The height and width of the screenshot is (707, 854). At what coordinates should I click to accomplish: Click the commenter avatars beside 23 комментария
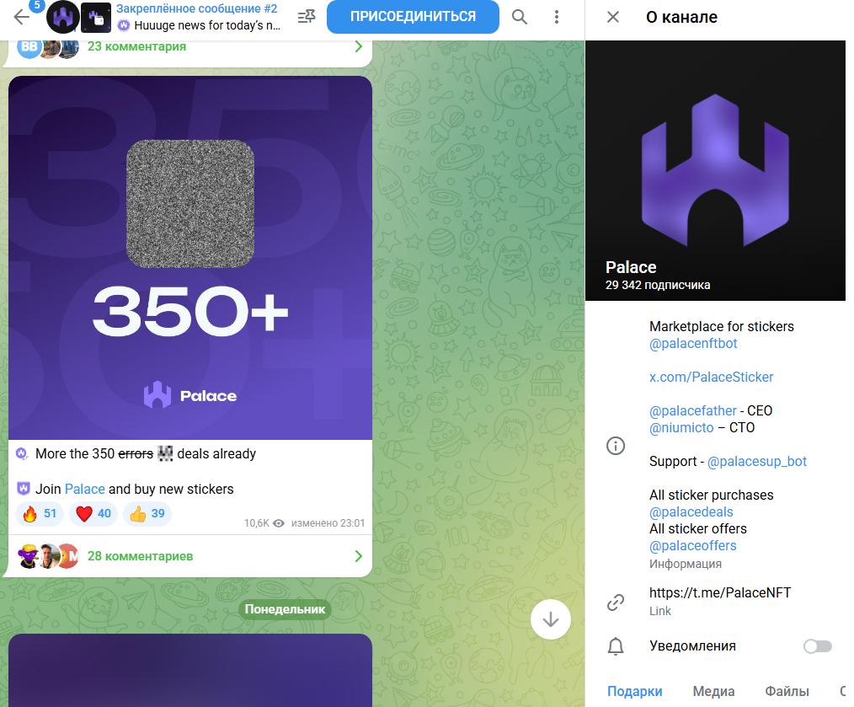pos(48,47)
